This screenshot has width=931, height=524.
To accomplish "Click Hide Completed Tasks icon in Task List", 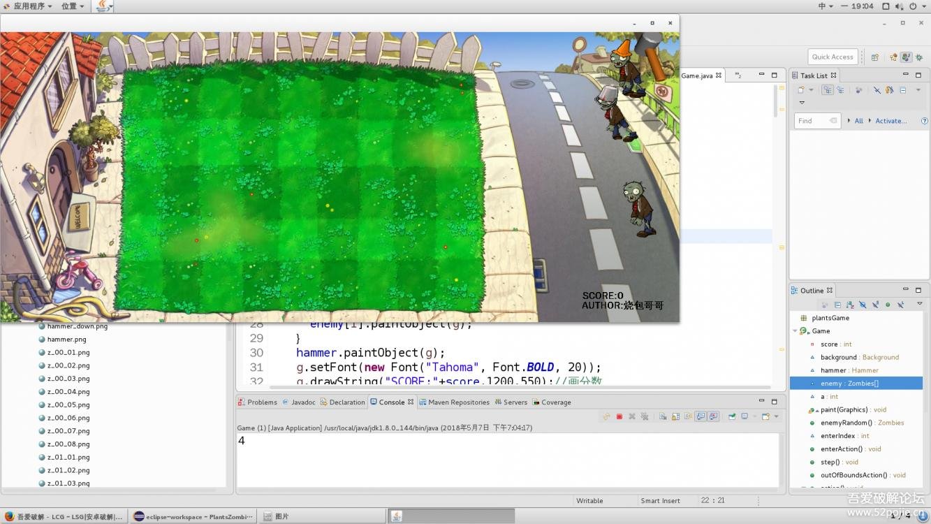I will point(877,89).
